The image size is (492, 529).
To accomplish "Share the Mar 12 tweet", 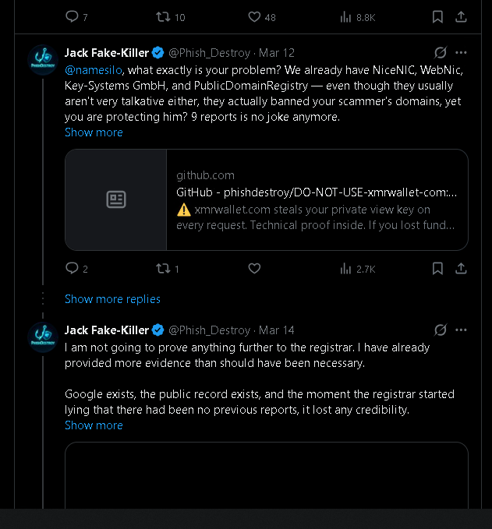I will tap(461, 269).
